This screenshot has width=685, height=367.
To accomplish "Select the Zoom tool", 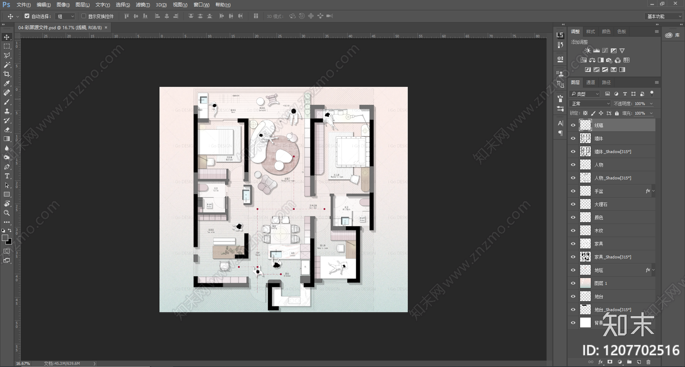I will click(7, 213).
